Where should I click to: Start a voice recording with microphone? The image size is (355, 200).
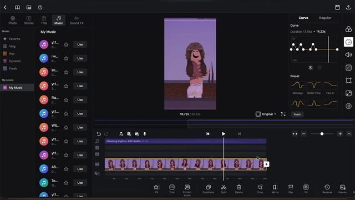[x=145, y=134]
